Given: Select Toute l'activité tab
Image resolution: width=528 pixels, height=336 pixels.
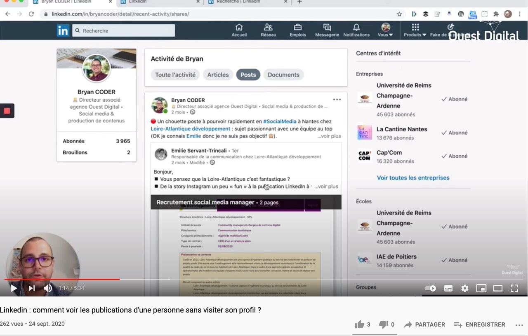Looking at the screenshot, I should 175,75.
